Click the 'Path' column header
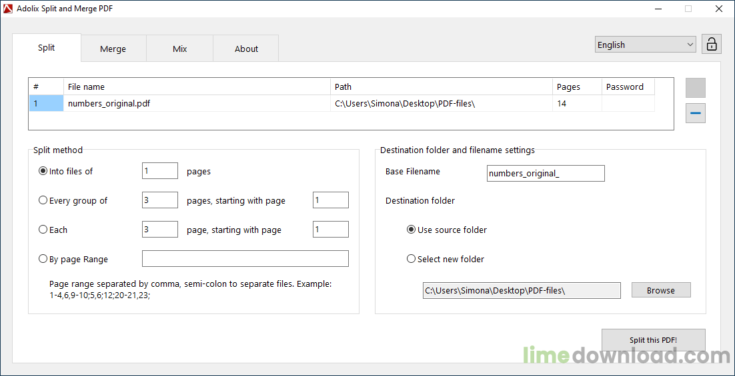This screenshot has height=376, width=735. click(442, 87)
